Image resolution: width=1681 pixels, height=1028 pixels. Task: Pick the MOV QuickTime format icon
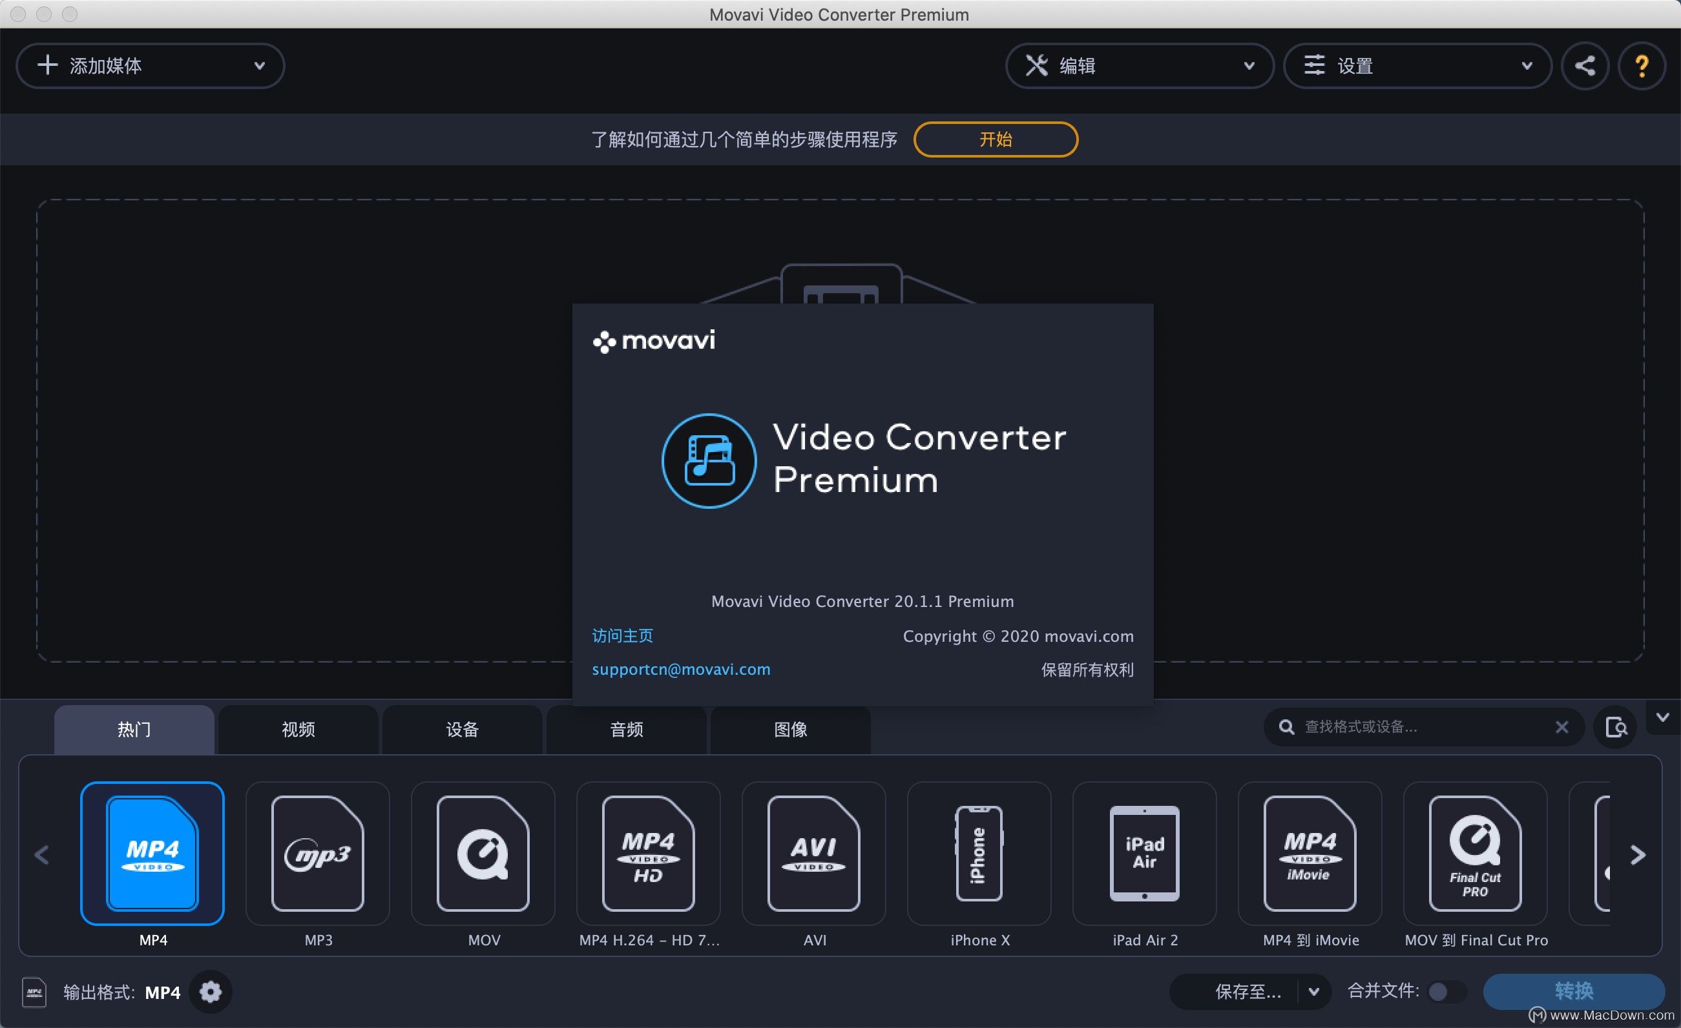pos(483,853)
